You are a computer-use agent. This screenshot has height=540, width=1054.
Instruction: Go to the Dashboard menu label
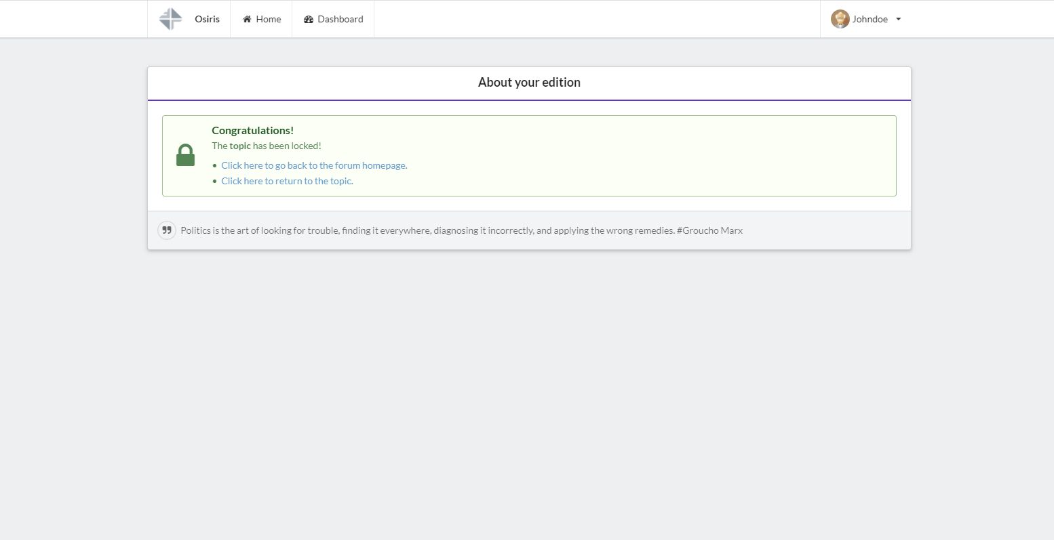tap(340, 19)
